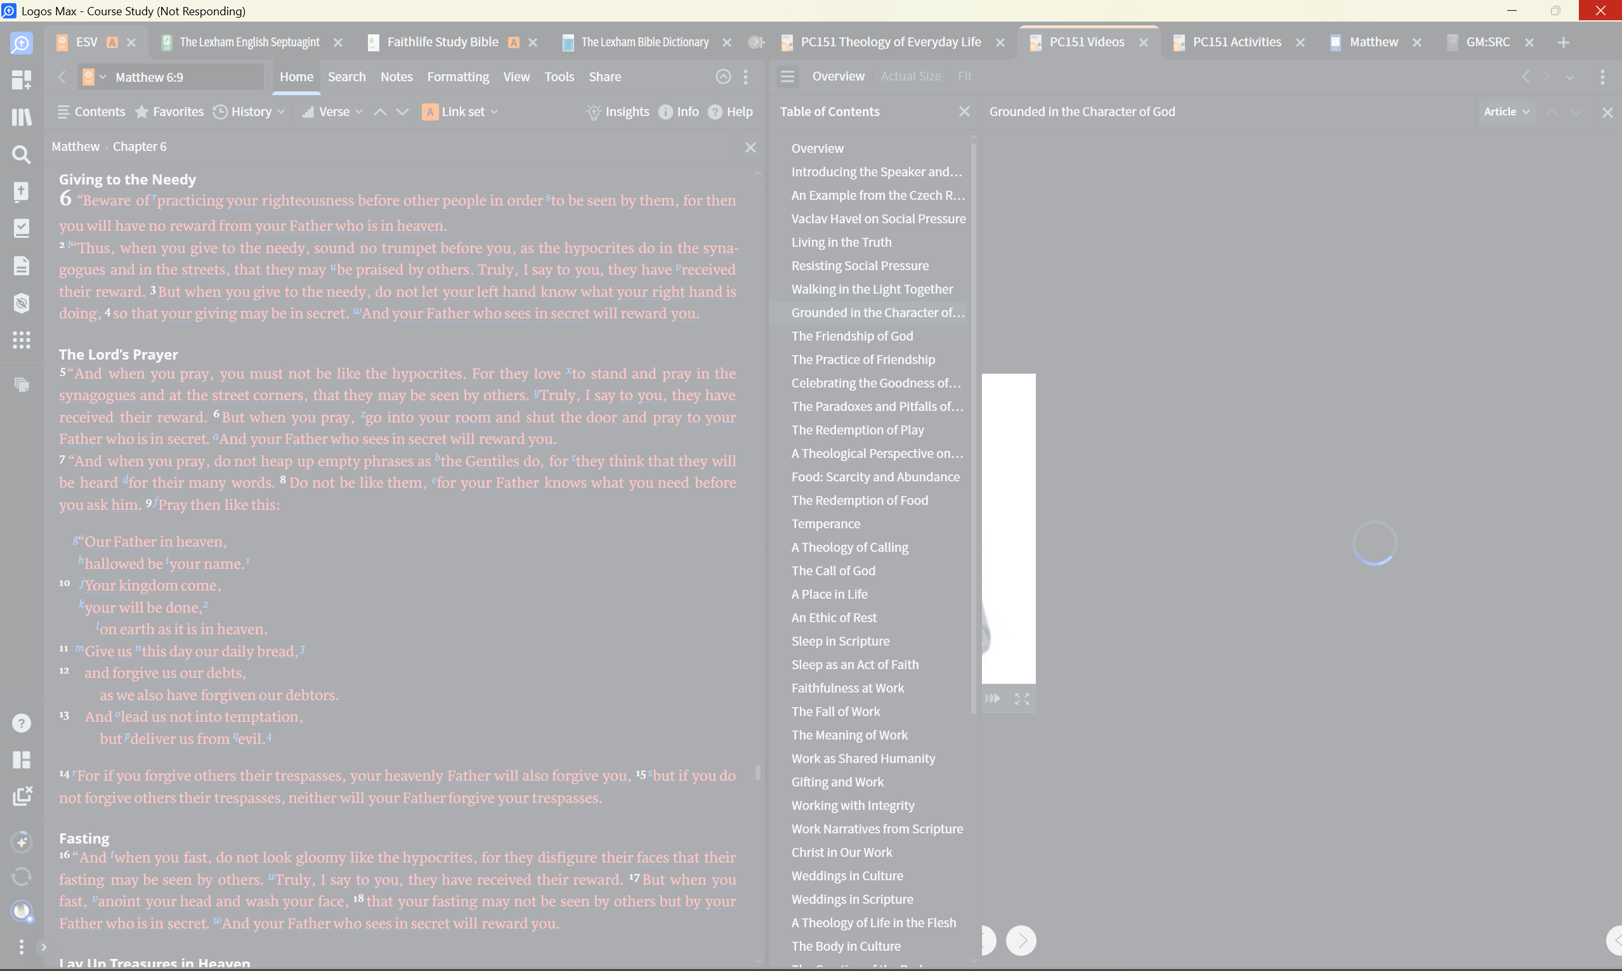Open the apps grid icon in the sidebar
This screenshot has height=971, width=1622.
[22, 339]
